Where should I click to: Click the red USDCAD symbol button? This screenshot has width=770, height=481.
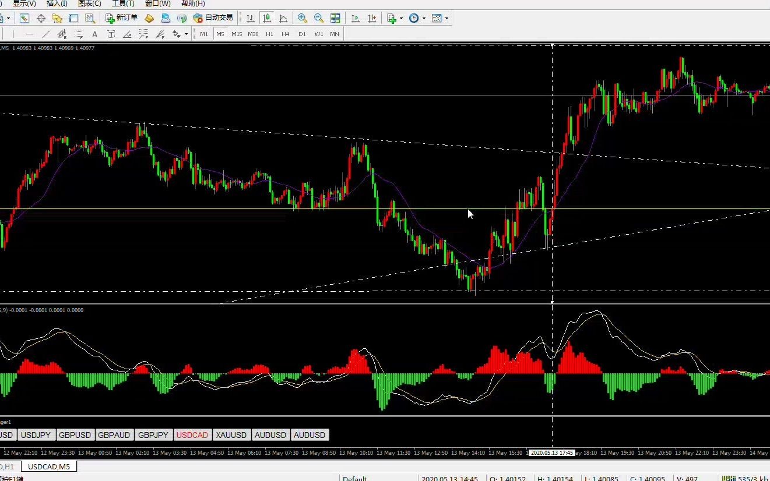[x=192, y=435]
